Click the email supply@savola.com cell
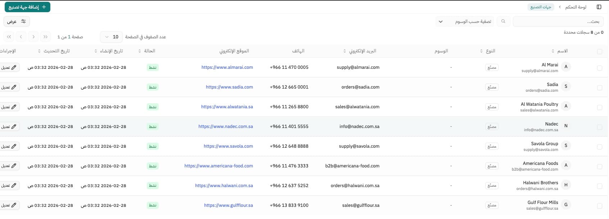 (x=359, y=146)
